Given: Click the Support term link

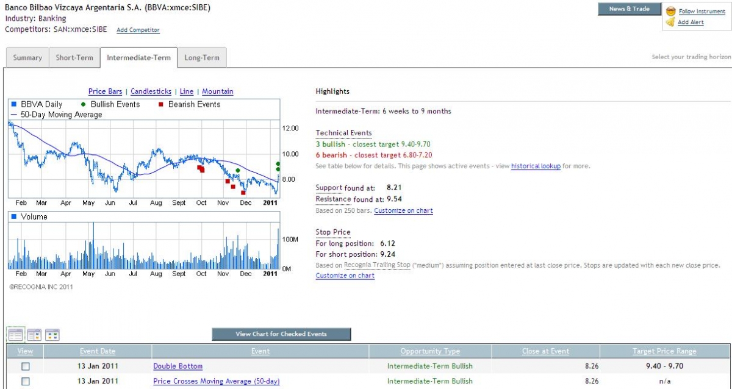Looking at the screenshot, I should pyautogui.click(x=329, y=188).
